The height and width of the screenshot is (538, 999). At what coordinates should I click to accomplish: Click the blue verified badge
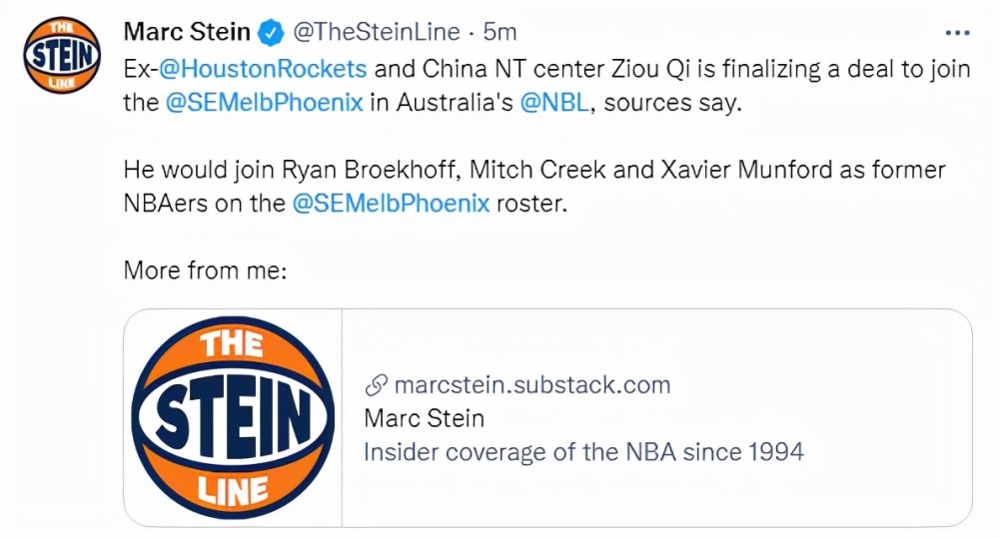271,32
